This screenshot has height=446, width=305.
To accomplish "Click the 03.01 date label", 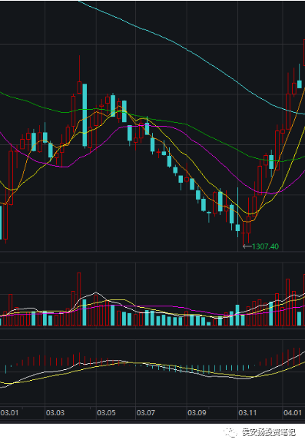I will point(9,412).
